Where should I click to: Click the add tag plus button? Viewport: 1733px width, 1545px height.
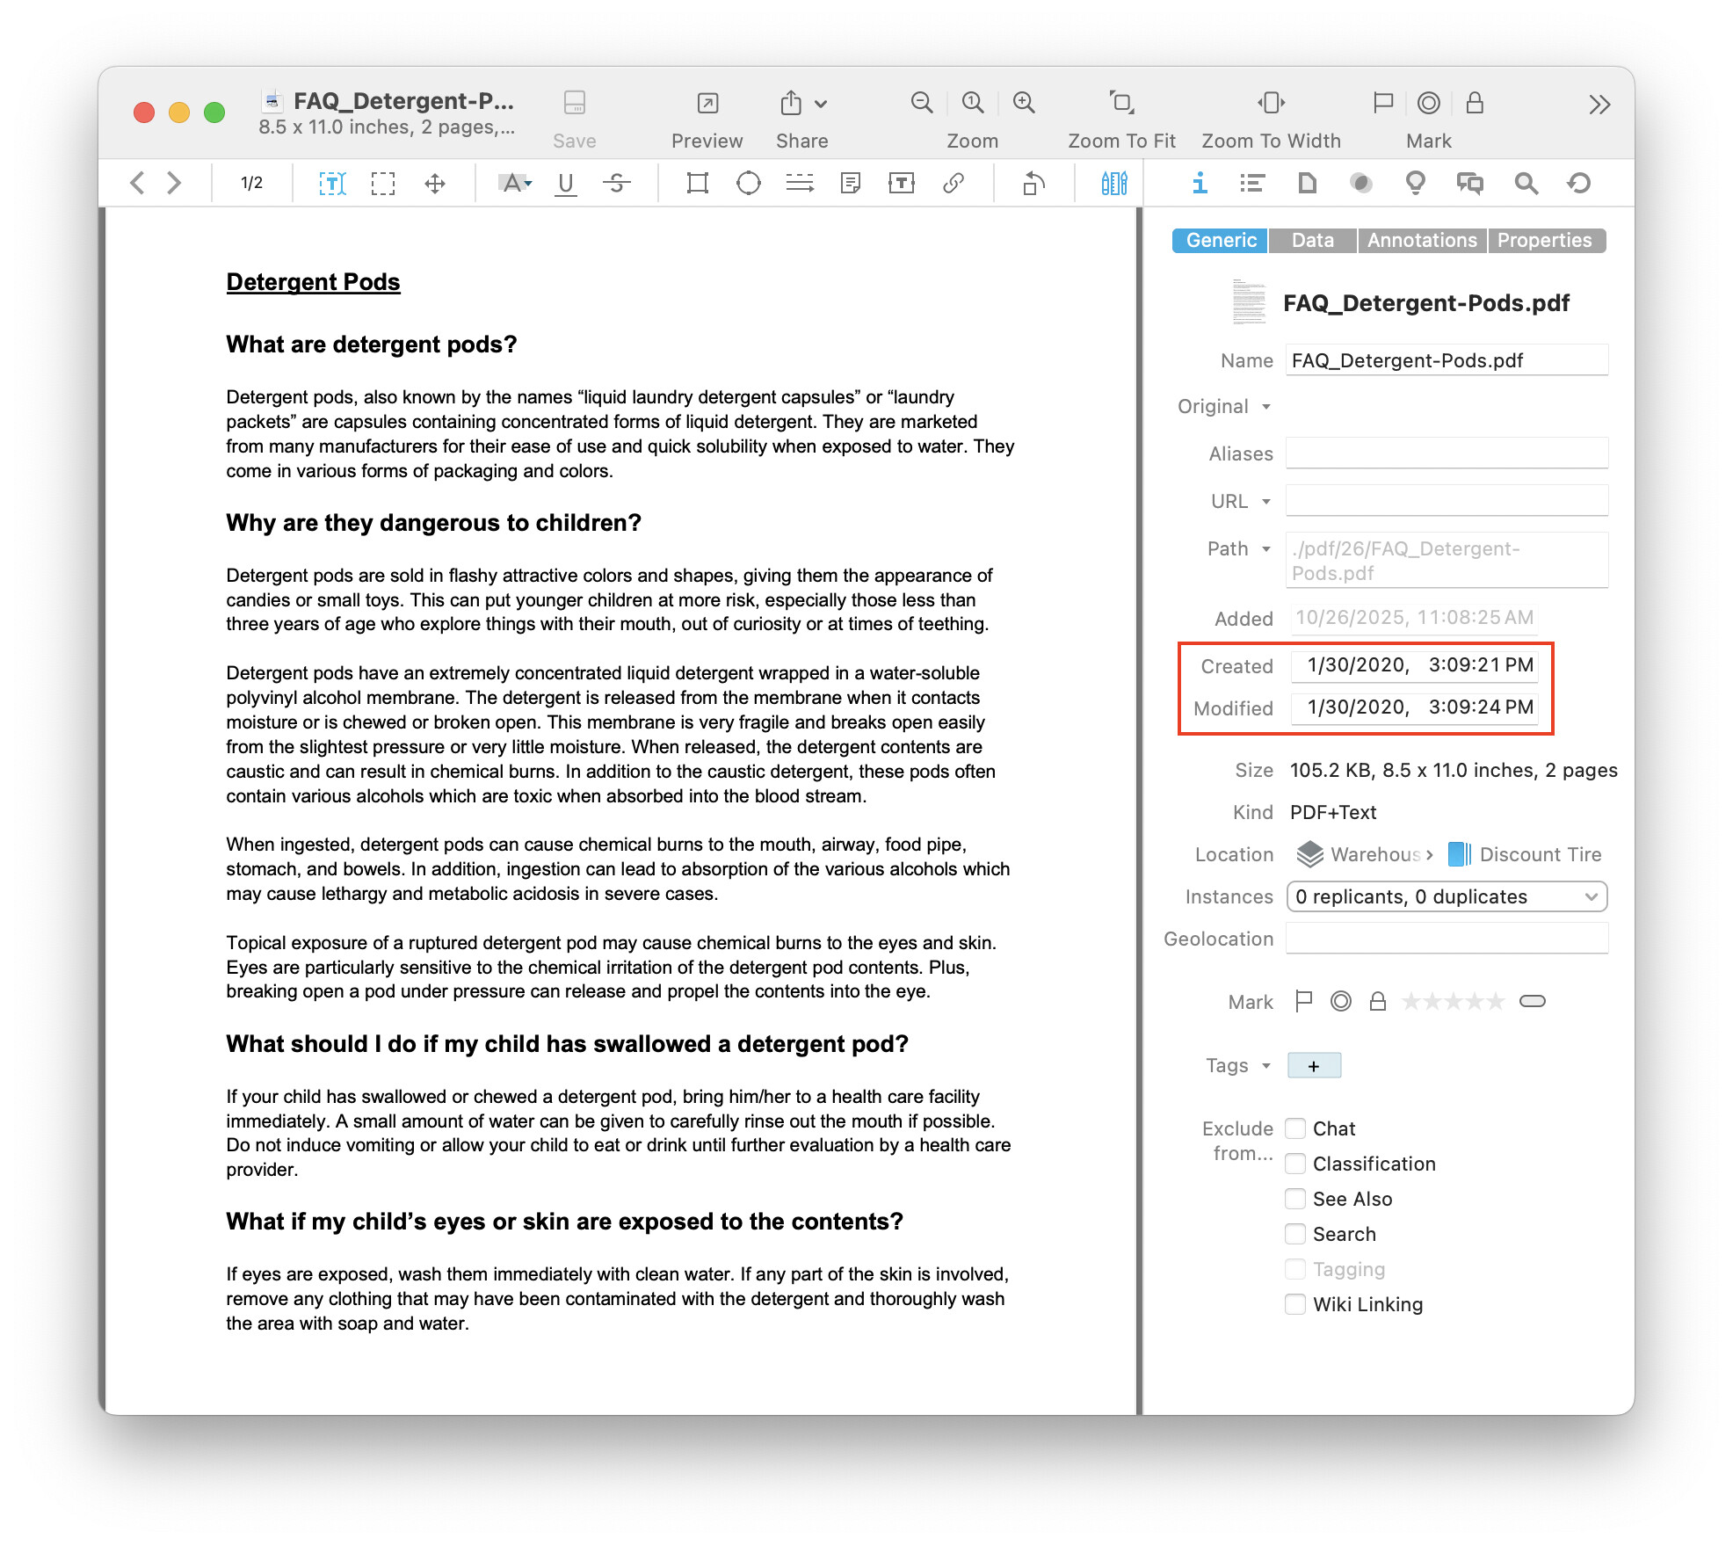(1313, 1066)
